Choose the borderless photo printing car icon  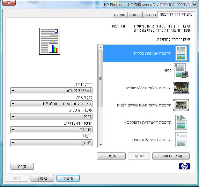[181, 88]
